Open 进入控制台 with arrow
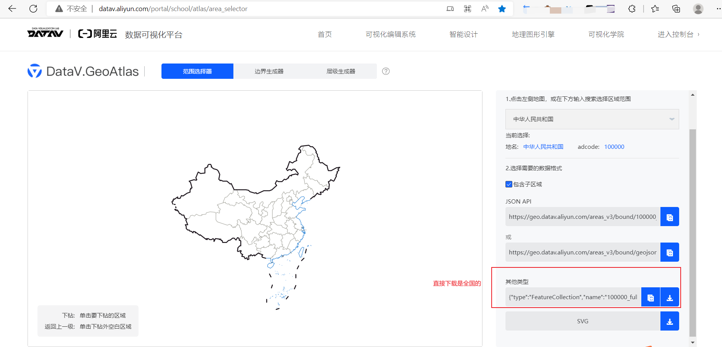Screen dimensions: 722x347 tap(678, 34)
